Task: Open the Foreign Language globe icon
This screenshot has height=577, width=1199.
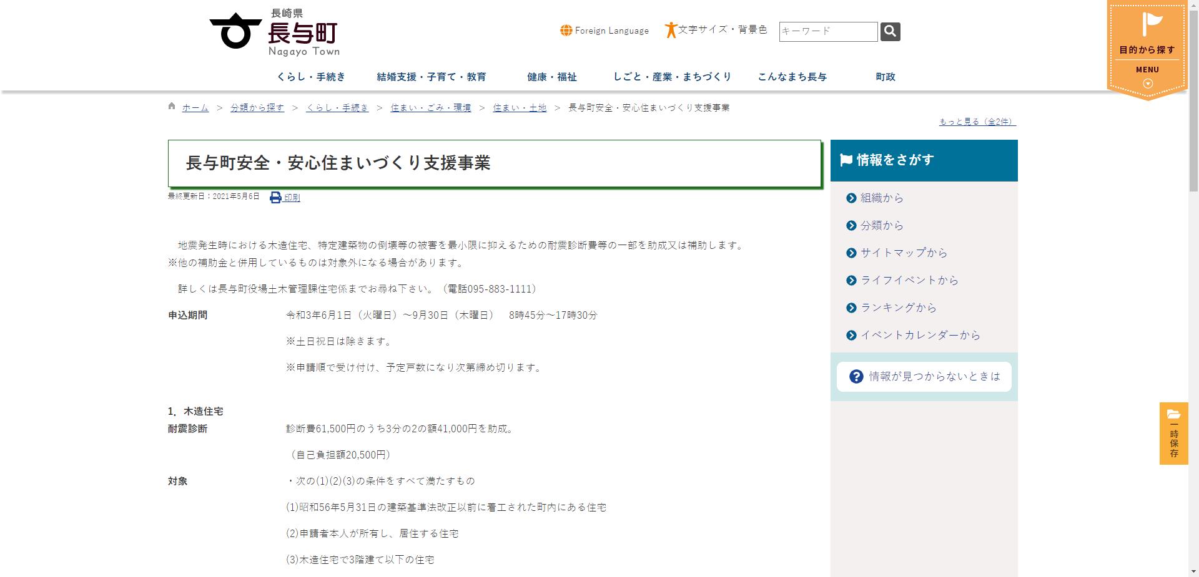Action: point(566,30)
